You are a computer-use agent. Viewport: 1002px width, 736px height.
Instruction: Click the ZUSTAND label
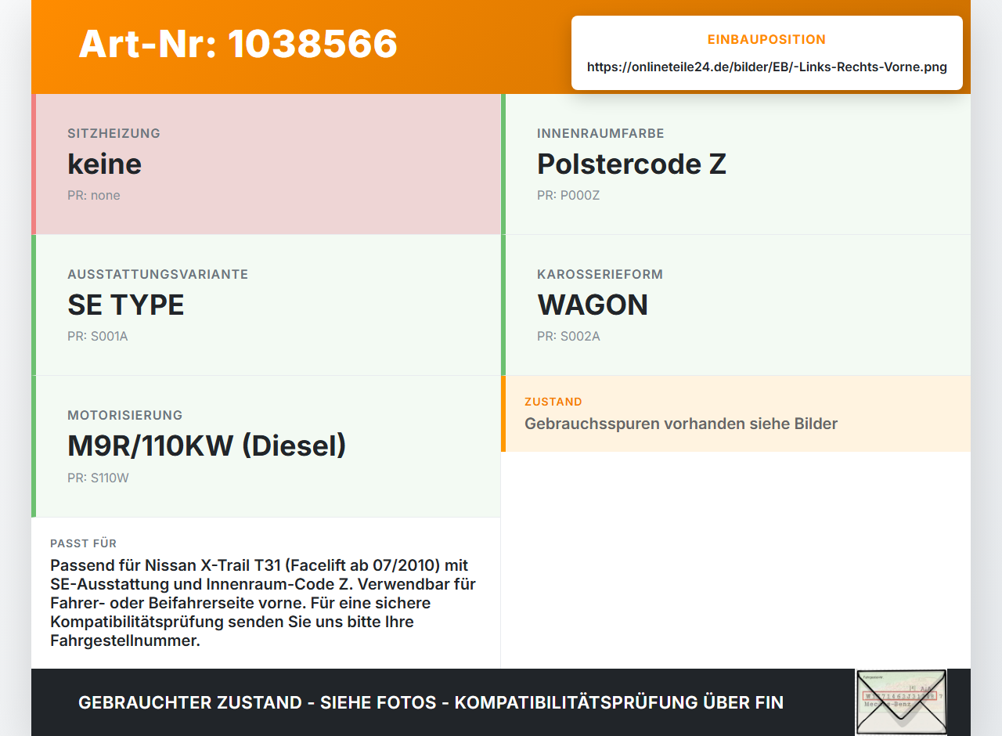pyautogui.click(x=553, y=402)
